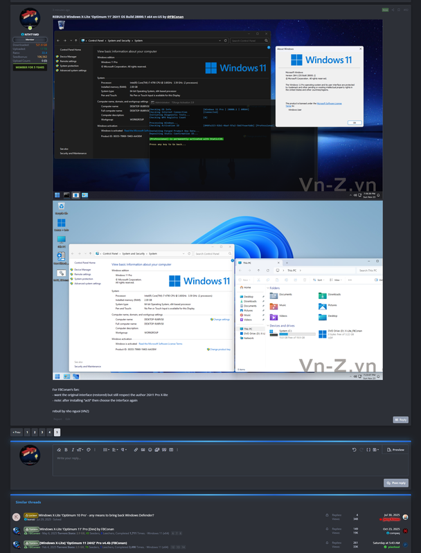Toggle BB code mode brackets icon
421x553 pixels.
click(x=368, y=450)
